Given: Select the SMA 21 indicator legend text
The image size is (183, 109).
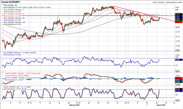Looking at the screenshot, I should point(14,9).
